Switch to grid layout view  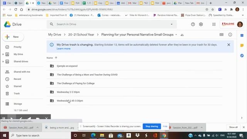click(x=222, y=35)
